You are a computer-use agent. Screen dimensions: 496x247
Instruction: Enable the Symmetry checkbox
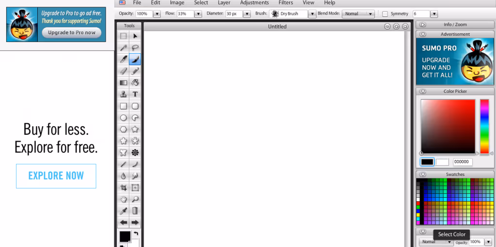tap(385, 14)
